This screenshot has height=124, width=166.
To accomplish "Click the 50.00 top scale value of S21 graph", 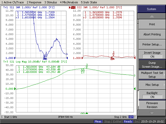I will click(9, 65).
